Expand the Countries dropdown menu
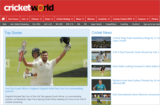Image resolution: width=160 pixels, height=105 pixels. (x=104, y=19)
